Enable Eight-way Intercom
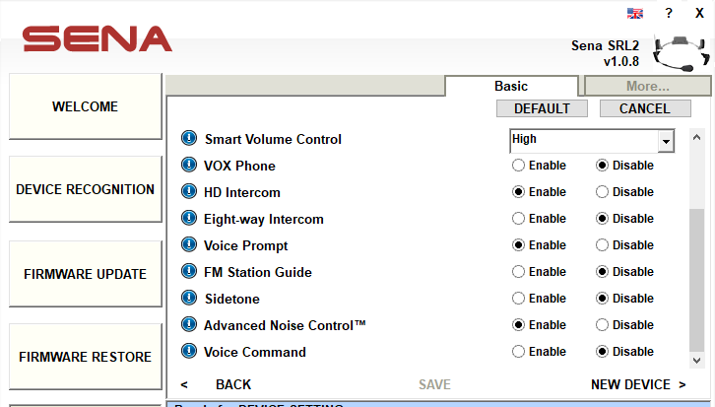The width and height of the screenshot is (715, 407). tap(518, 219)
